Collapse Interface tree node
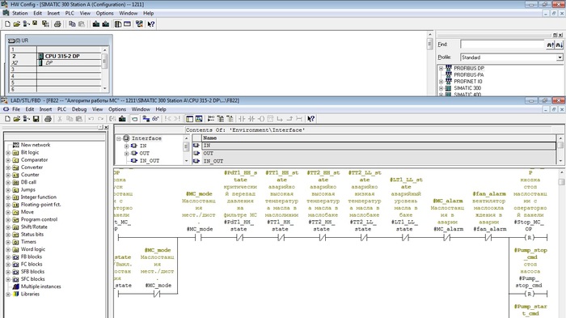Image resolution: width=566 pixels, height=318 pixels. [118, 138]
